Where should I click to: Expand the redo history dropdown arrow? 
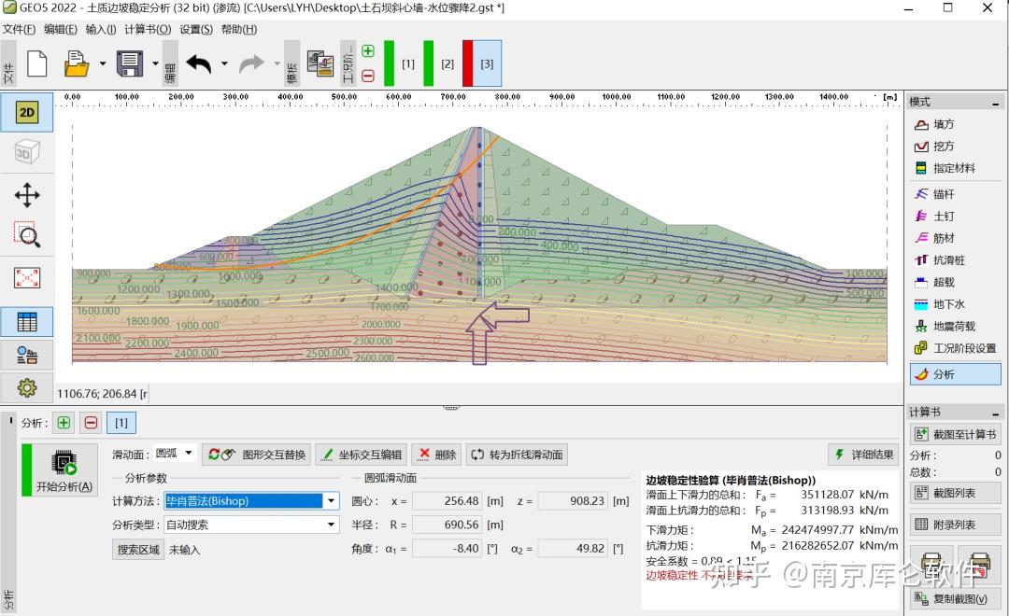[x=277, y=63]
